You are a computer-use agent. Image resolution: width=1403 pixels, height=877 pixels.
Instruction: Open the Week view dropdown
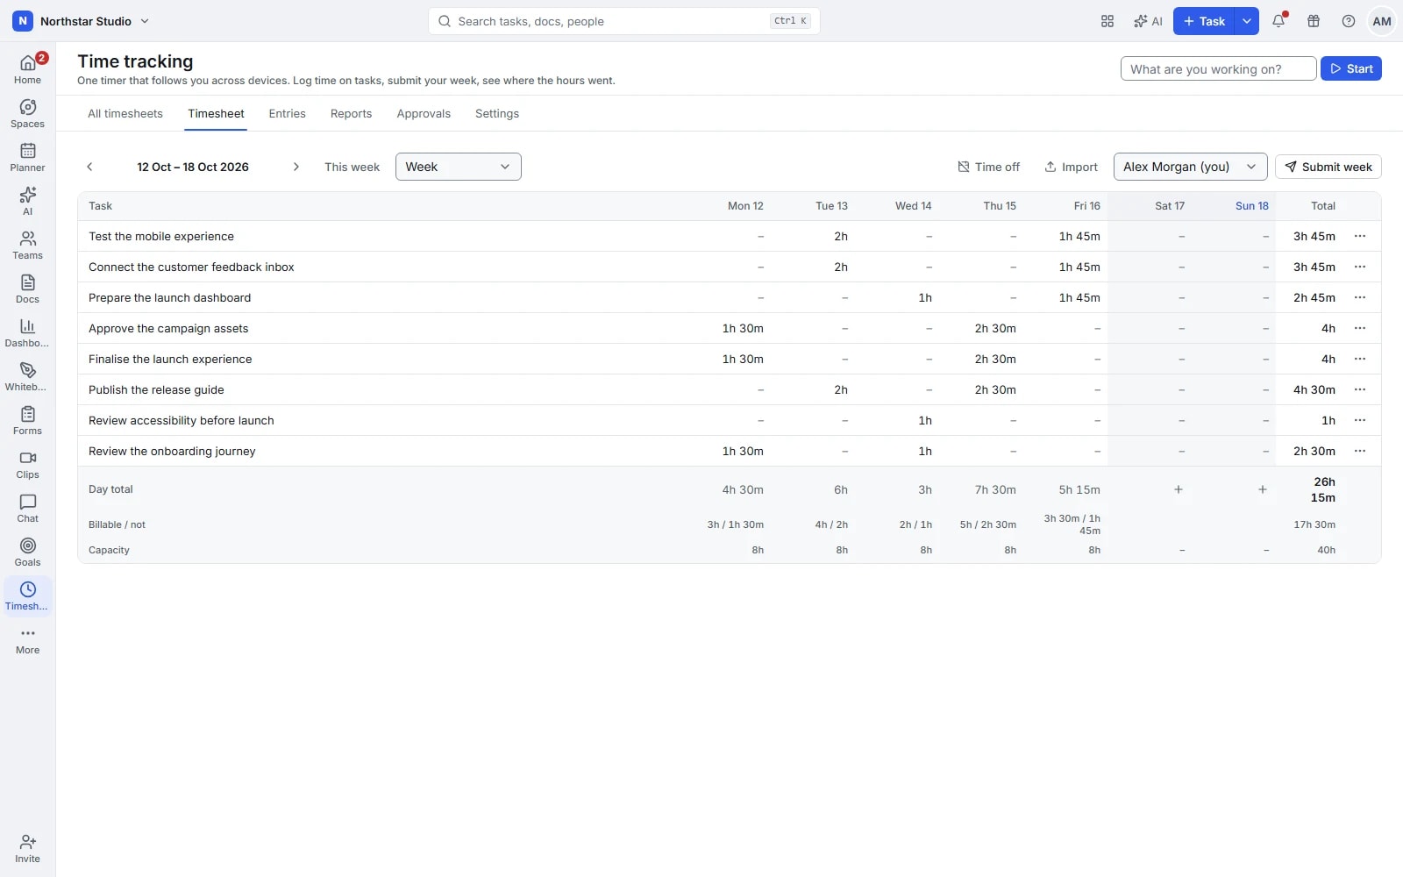459,167
